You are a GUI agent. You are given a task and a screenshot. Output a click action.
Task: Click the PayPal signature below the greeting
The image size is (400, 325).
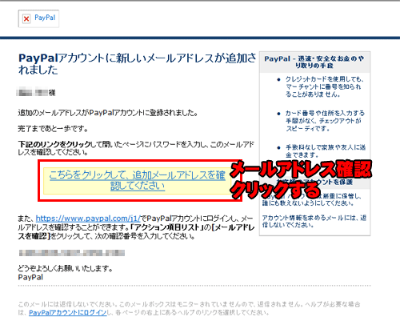(x=30, y=277)
